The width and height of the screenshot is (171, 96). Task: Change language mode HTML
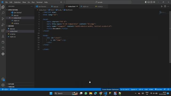click(x=151, y=89)
